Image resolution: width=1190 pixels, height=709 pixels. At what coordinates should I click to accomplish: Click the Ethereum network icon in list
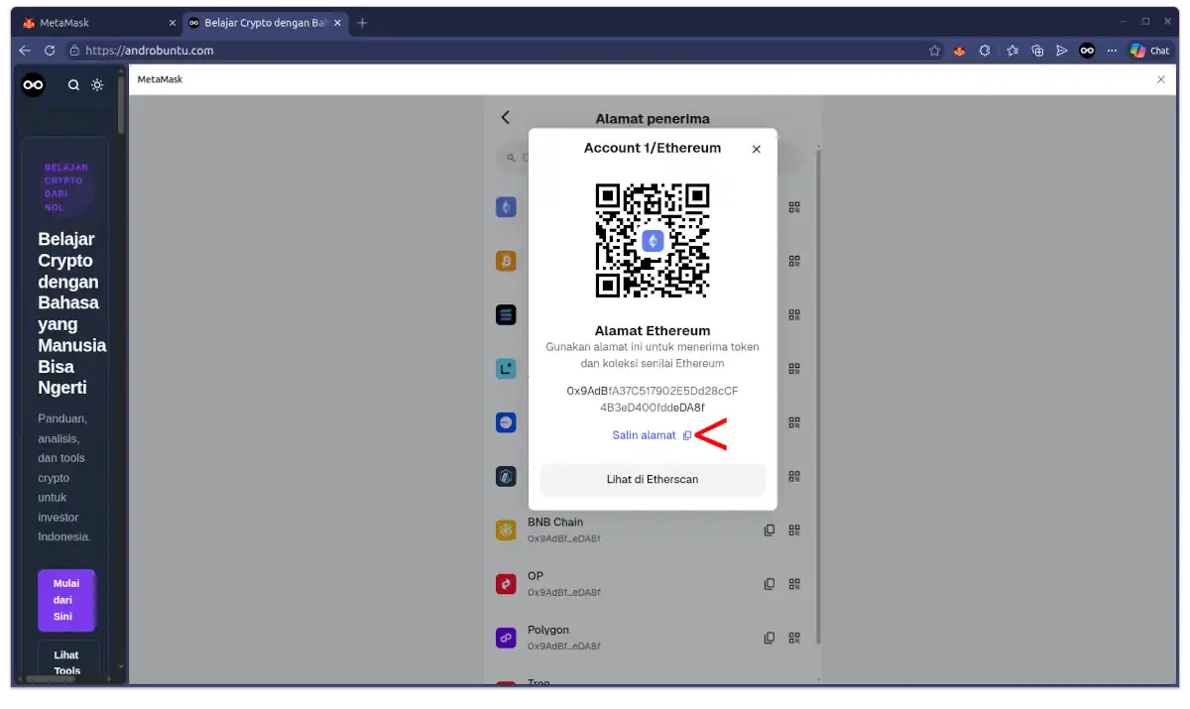506,207
